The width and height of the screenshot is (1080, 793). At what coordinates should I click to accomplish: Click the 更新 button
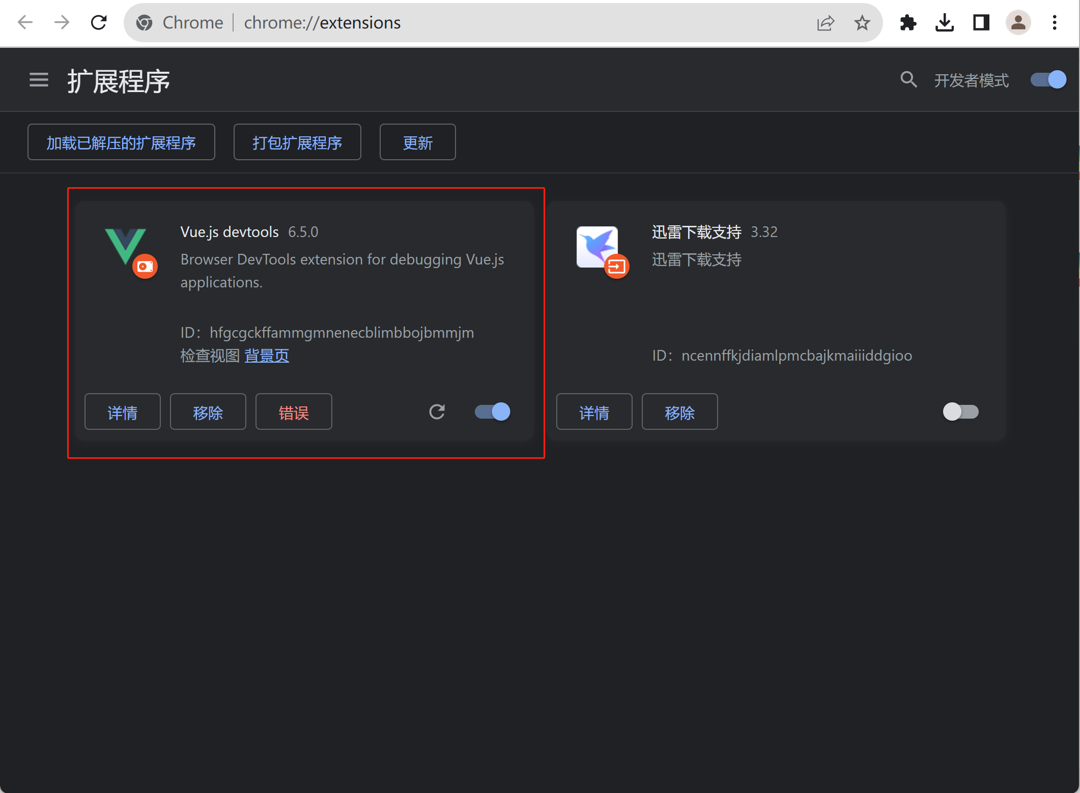[417, 142]
